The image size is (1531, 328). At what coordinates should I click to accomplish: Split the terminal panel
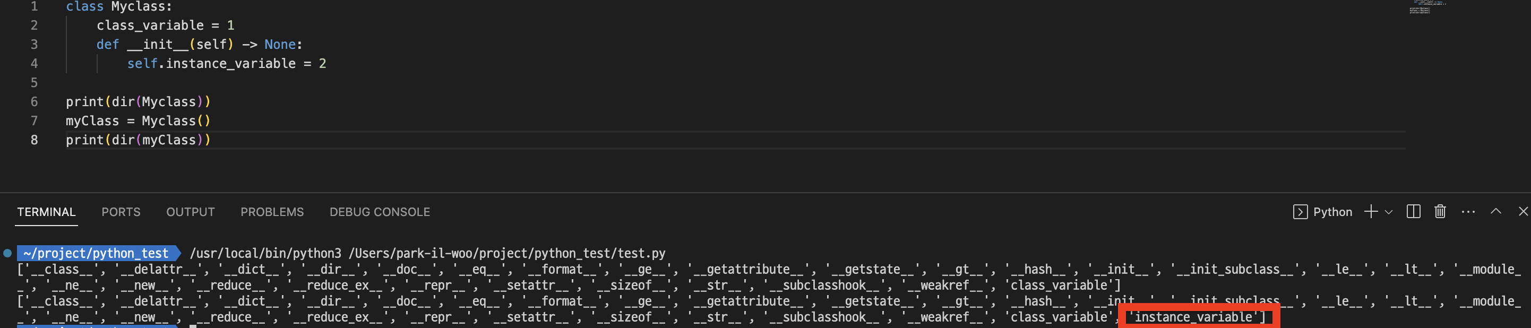pos(1413,212)
